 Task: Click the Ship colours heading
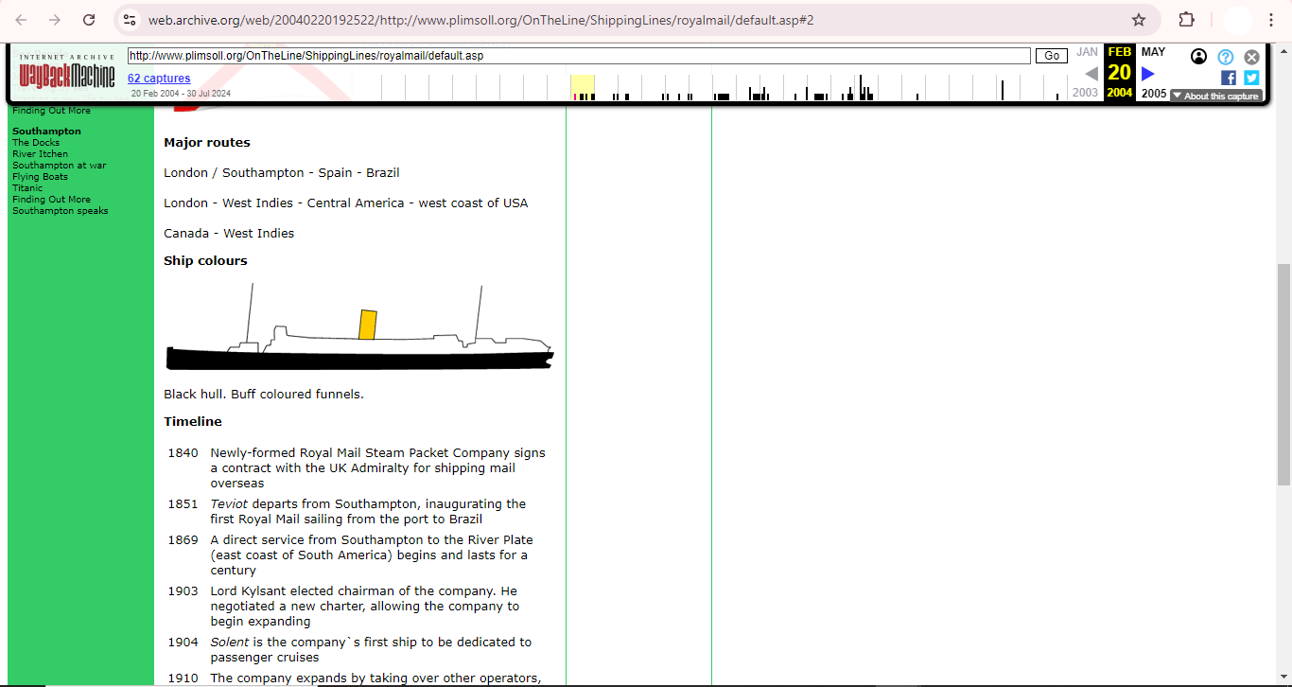click(205, 261)
